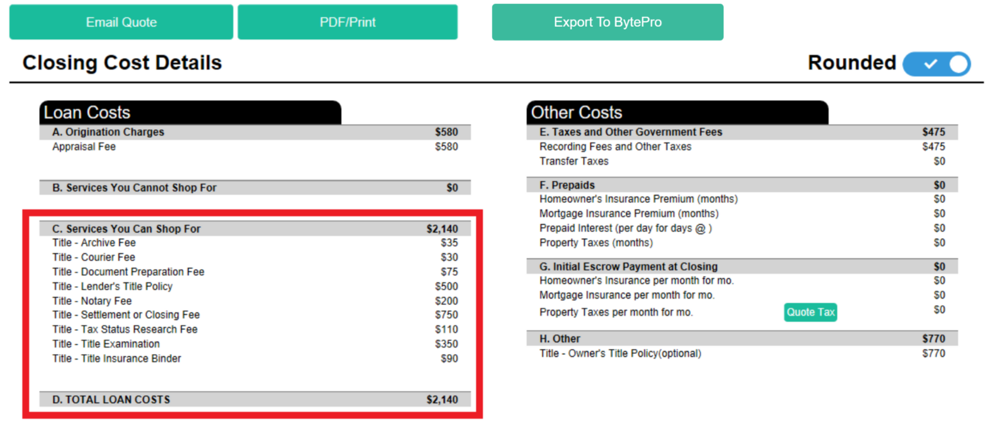Select Title - Owner's Title Policy(optional) row
Image resolution: width=997 pixels, height=445 pixels.
(x=742, y=353)
